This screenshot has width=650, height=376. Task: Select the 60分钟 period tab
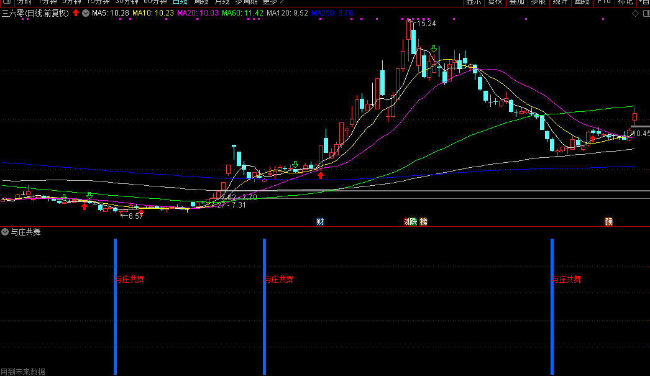pyautogui.click(x=155, y=2)
